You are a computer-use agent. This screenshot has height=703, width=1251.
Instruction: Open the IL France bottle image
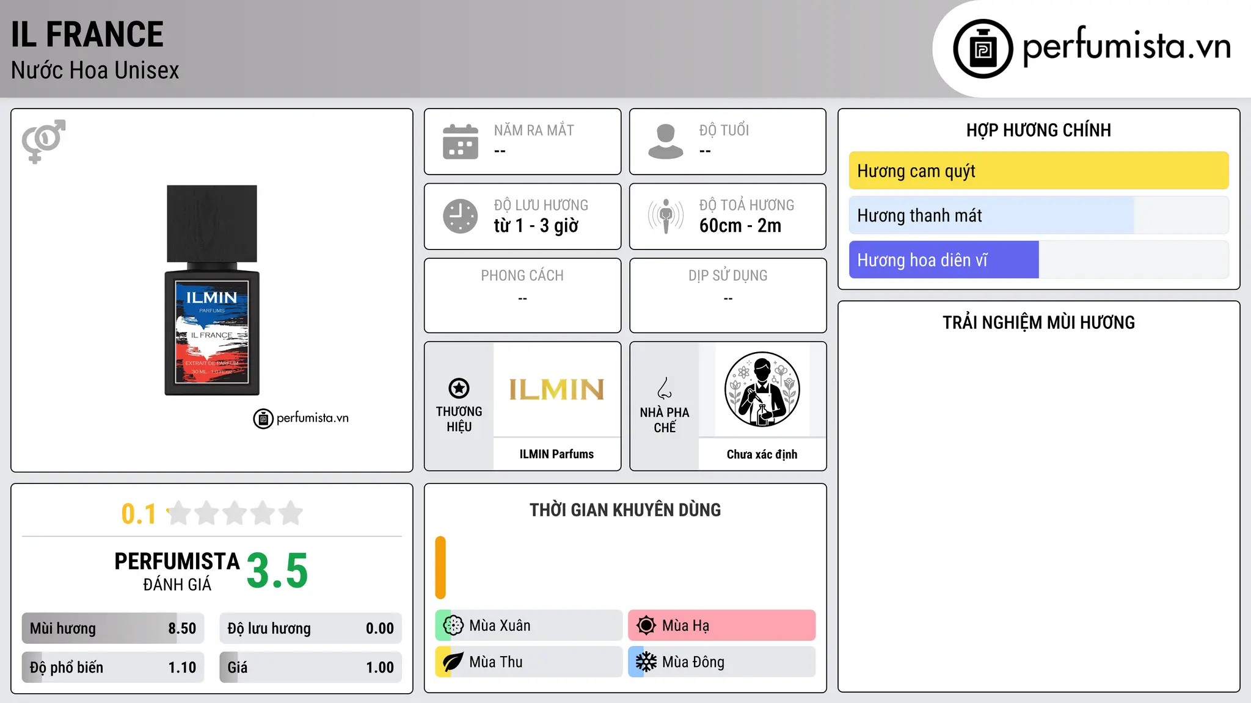coord(212,290)
